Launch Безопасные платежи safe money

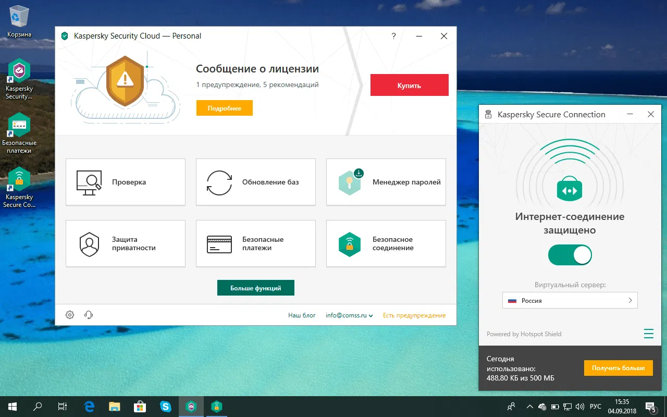click(x=255, y=243)
